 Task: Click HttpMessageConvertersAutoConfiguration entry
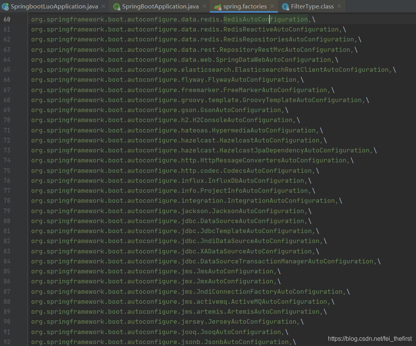[x=273, y=160]
